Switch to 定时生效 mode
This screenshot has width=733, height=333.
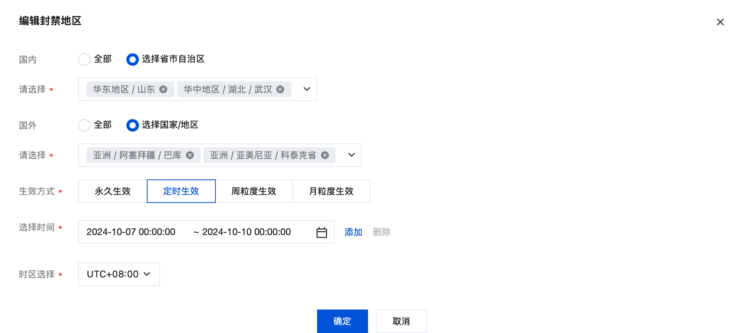pos(181,191)
